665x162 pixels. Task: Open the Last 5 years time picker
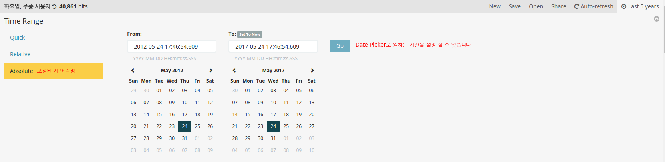[640, 6]
